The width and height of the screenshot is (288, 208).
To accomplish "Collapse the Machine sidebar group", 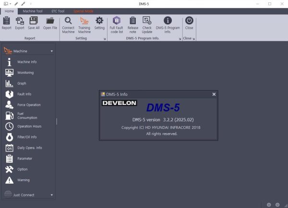I will click(52, 51).
